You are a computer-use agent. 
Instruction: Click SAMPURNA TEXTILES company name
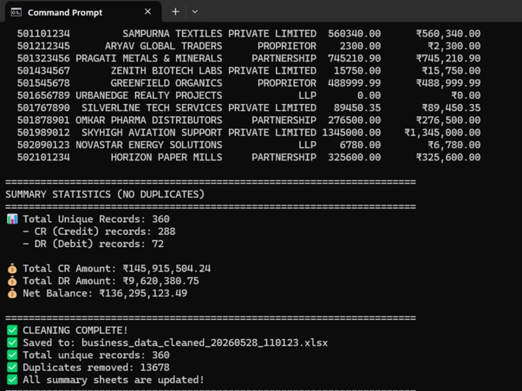(172, 33)
